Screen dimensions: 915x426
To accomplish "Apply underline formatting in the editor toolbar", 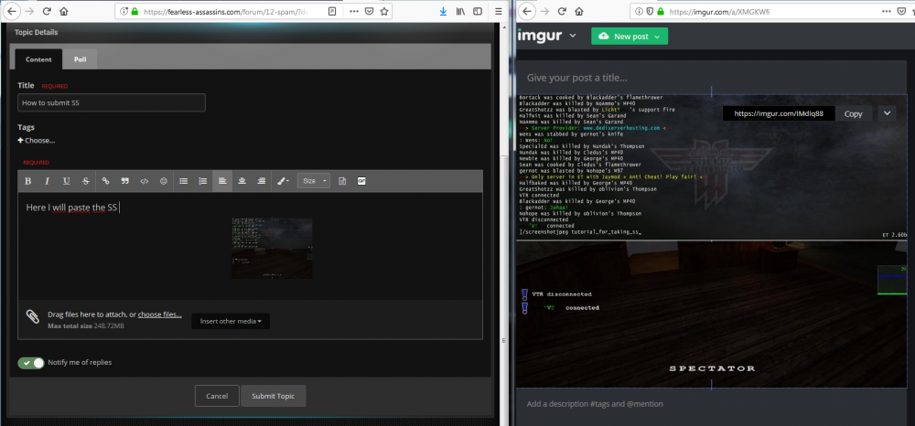I will [x=67, y=181].
